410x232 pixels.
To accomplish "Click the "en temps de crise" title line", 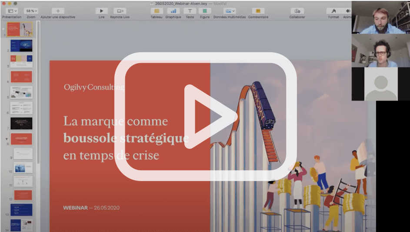I will click(111, 155).
